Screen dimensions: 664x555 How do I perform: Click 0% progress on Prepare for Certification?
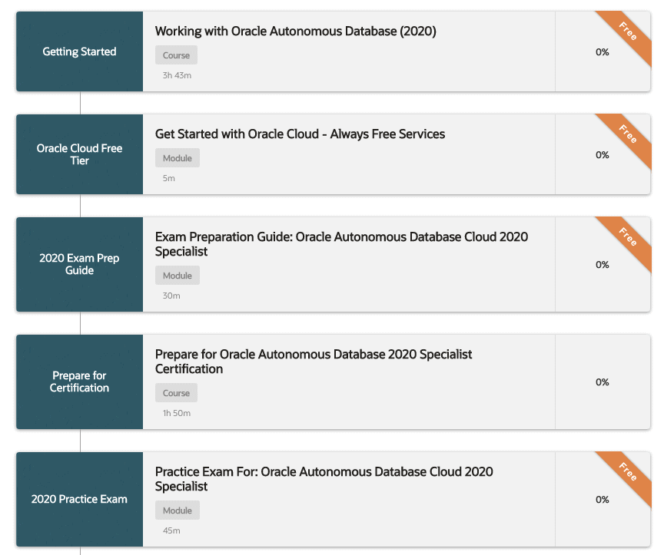pyautogui.click(x=602, y=382)
